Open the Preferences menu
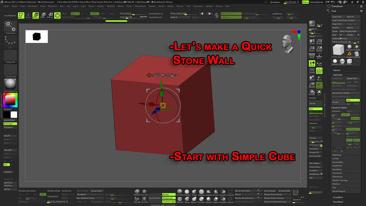366x206 pixels. [140, 6]
